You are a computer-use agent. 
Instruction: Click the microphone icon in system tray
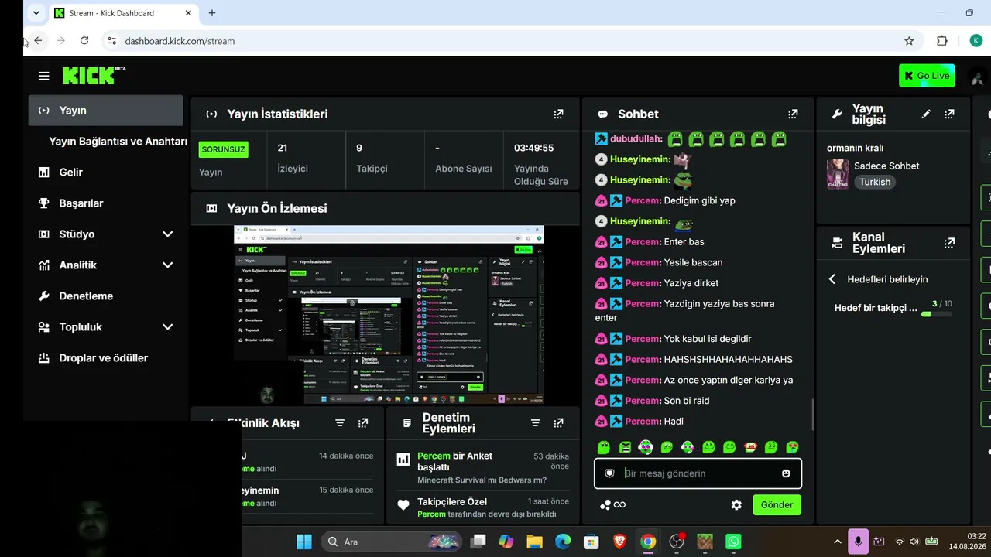point(858,542)
